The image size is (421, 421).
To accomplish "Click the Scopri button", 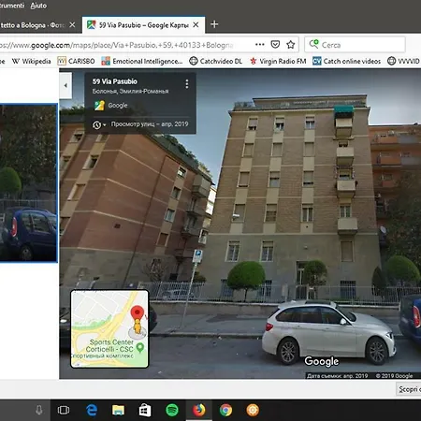I will pyautogui.click(x=409, y=389).
